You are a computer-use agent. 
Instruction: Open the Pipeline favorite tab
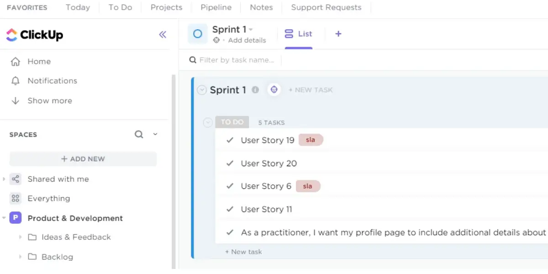[x=216, y=7]
